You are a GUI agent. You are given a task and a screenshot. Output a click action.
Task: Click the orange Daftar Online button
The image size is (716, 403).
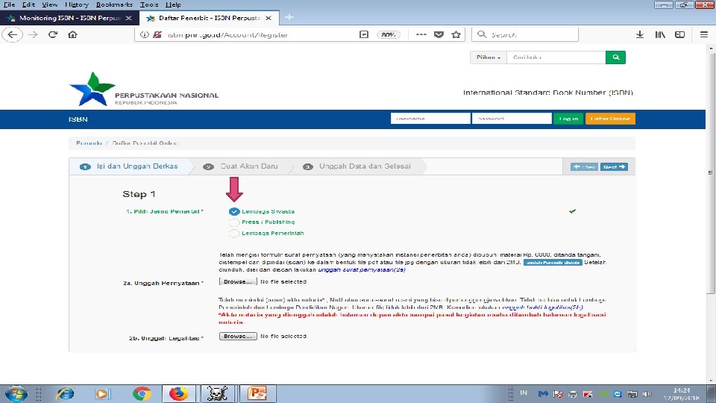(610, 119)
